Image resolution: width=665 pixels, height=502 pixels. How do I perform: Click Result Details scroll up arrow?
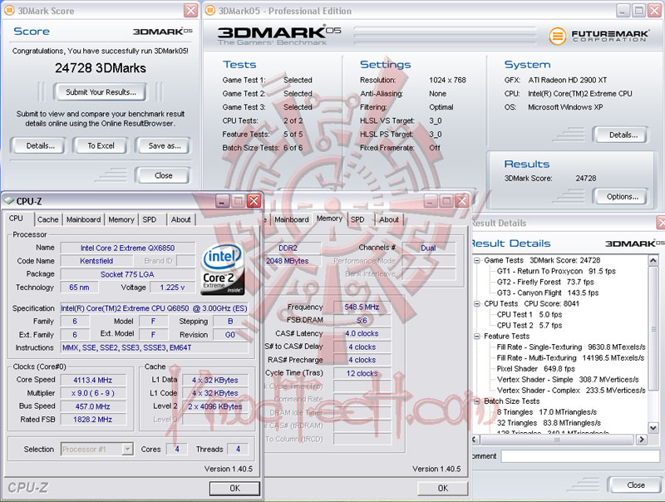653,260
